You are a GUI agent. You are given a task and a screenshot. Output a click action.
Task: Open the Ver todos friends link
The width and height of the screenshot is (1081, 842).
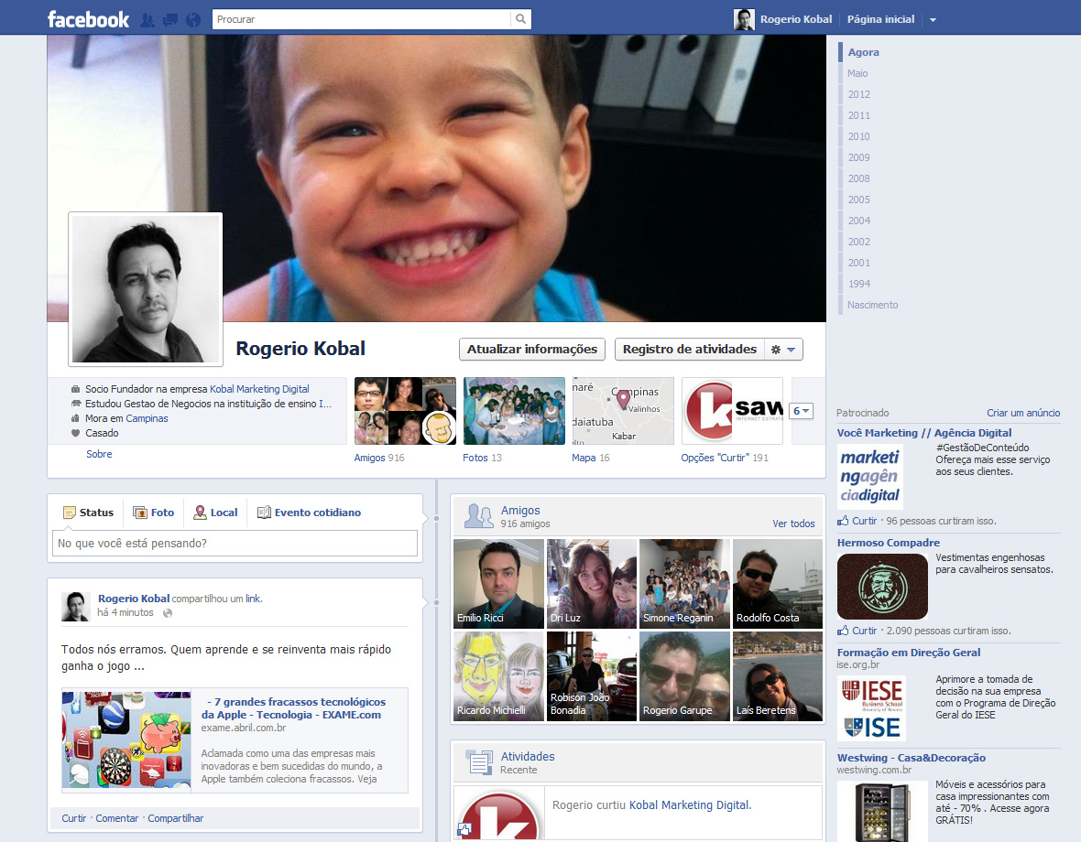click(793, 524)
